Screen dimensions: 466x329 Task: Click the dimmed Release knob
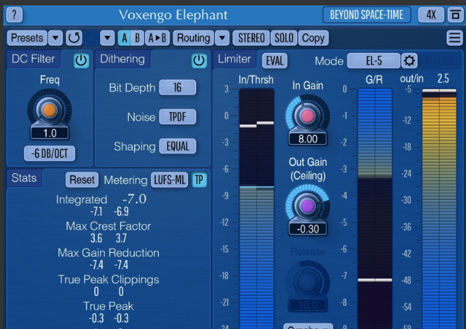[x=307, y=282]
